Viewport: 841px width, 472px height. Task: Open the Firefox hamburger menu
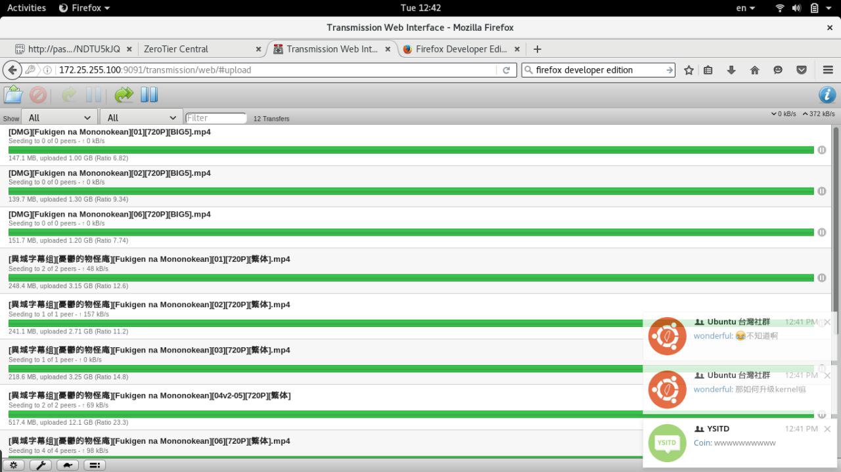coord(828,70)
